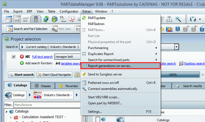Toggle the full-text search checkbox
The height and width of the screenshot is (122, 205).
[x=13, y=57]
